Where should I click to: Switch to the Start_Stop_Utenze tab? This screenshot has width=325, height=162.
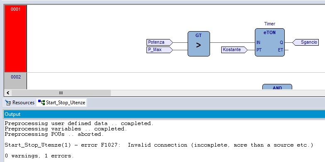pos(62,103)
